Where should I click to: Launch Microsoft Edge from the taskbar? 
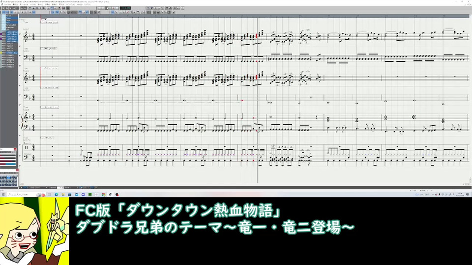point(56,195)
